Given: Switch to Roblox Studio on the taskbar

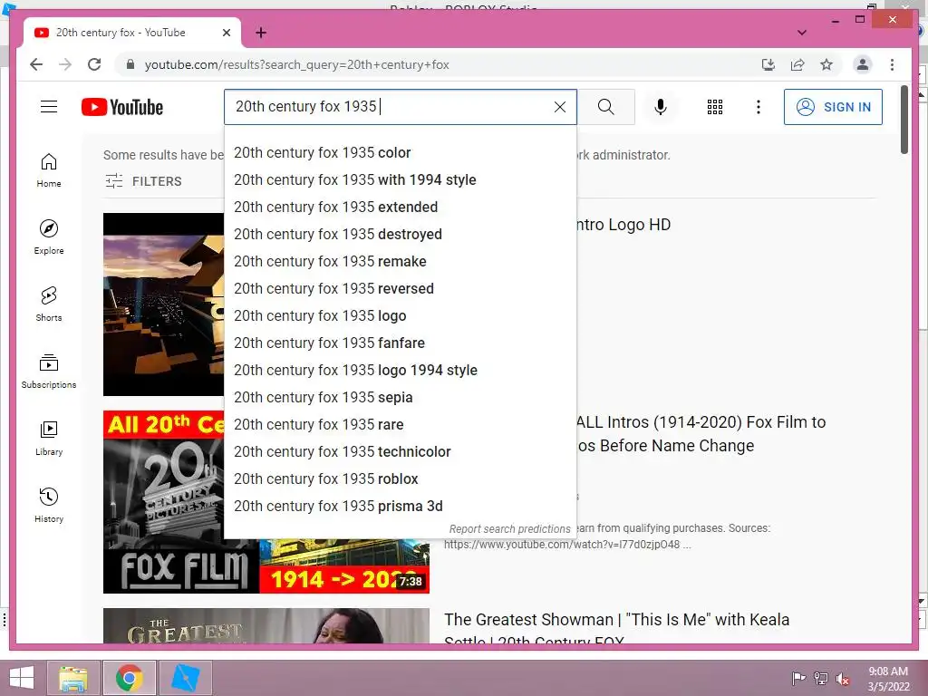Looking at the screenshot, I should tap(185, 678).
